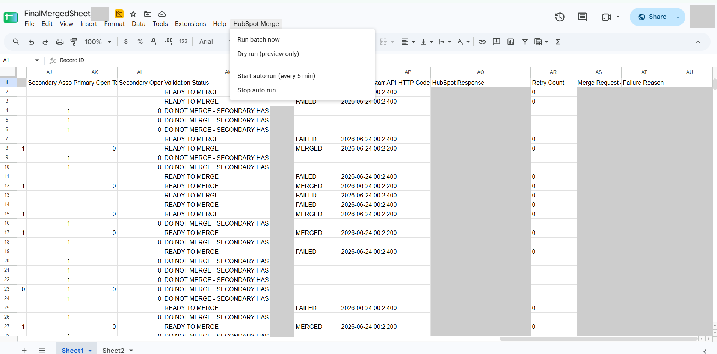
Task: Select column AQ header
Action: [480, 72]
